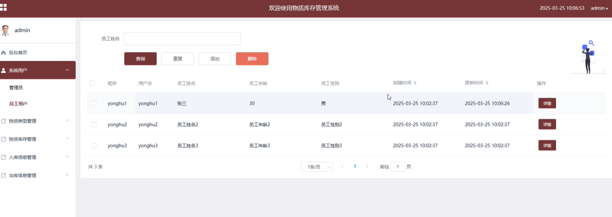Click the 前往 page number input

(398, 167)
